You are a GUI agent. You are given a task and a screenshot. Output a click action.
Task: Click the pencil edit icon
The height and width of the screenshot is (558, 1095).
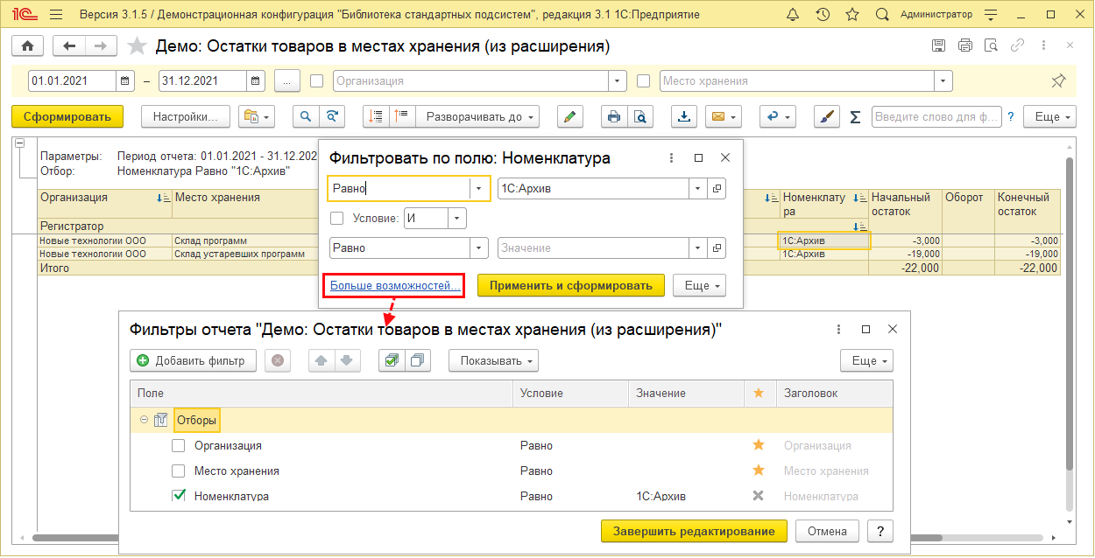[x=570, y=116]
